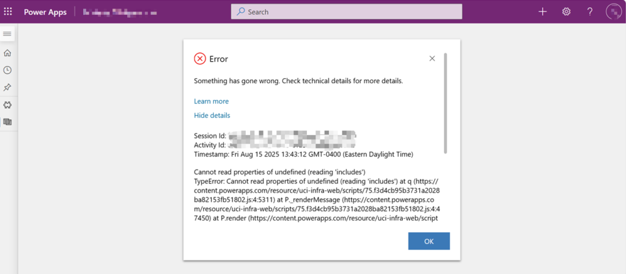Follow the Learn more link
This screenshot has height=274, width=626.
(211, 101)
